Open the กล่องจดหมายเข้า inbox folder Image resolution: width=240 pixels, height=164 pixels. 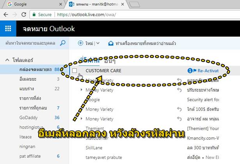(x=34, y=70)
